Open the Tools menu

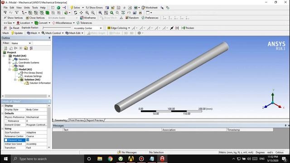pyautogui.click(x=35, y=8)
